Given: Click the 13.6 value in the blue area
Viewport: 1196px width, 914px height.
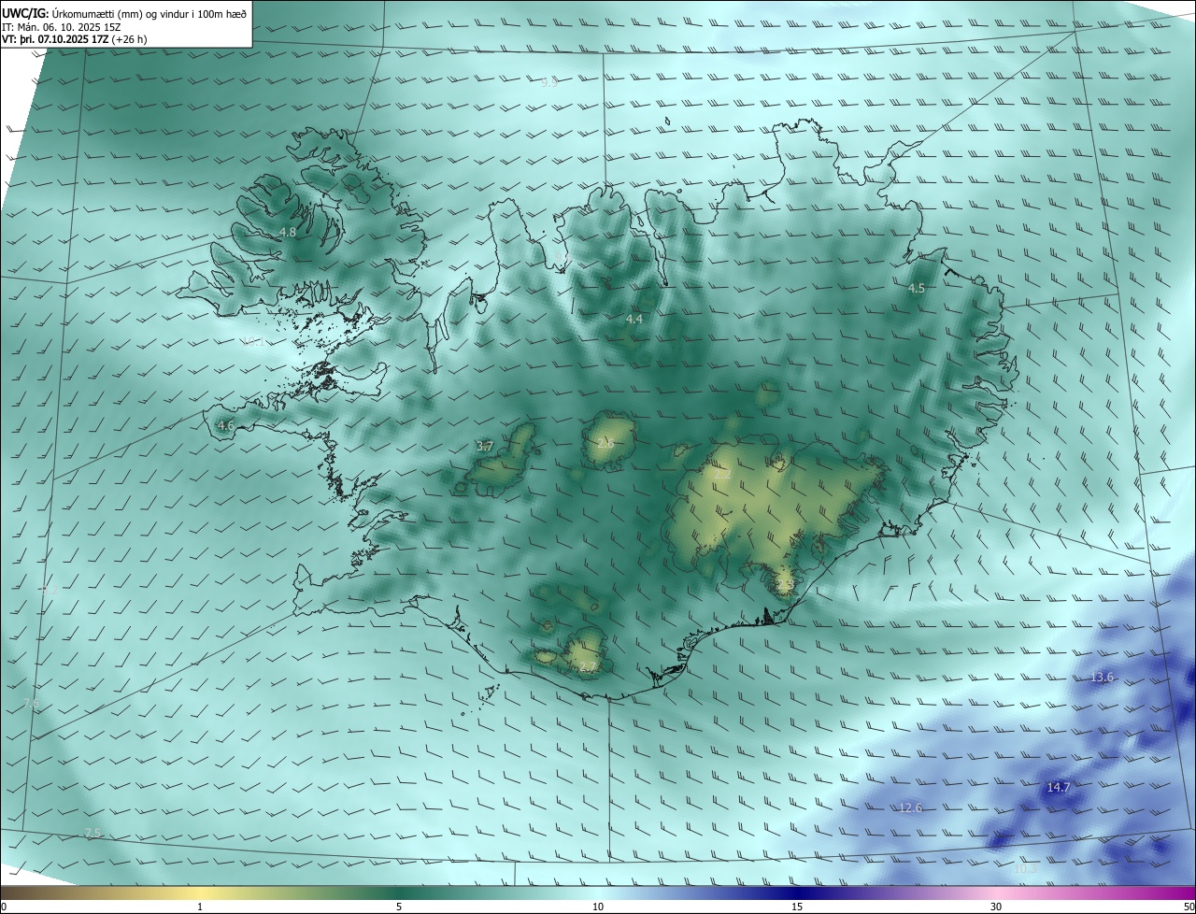Looking at the screenshot, I should [x=1102, y=678].
